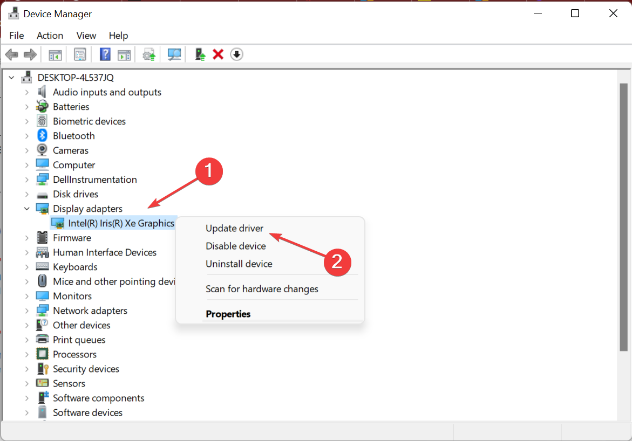Click the Security devices key icon
This screenshot has width=632, height=441.
pyautogui.click(x=42, y=369)
